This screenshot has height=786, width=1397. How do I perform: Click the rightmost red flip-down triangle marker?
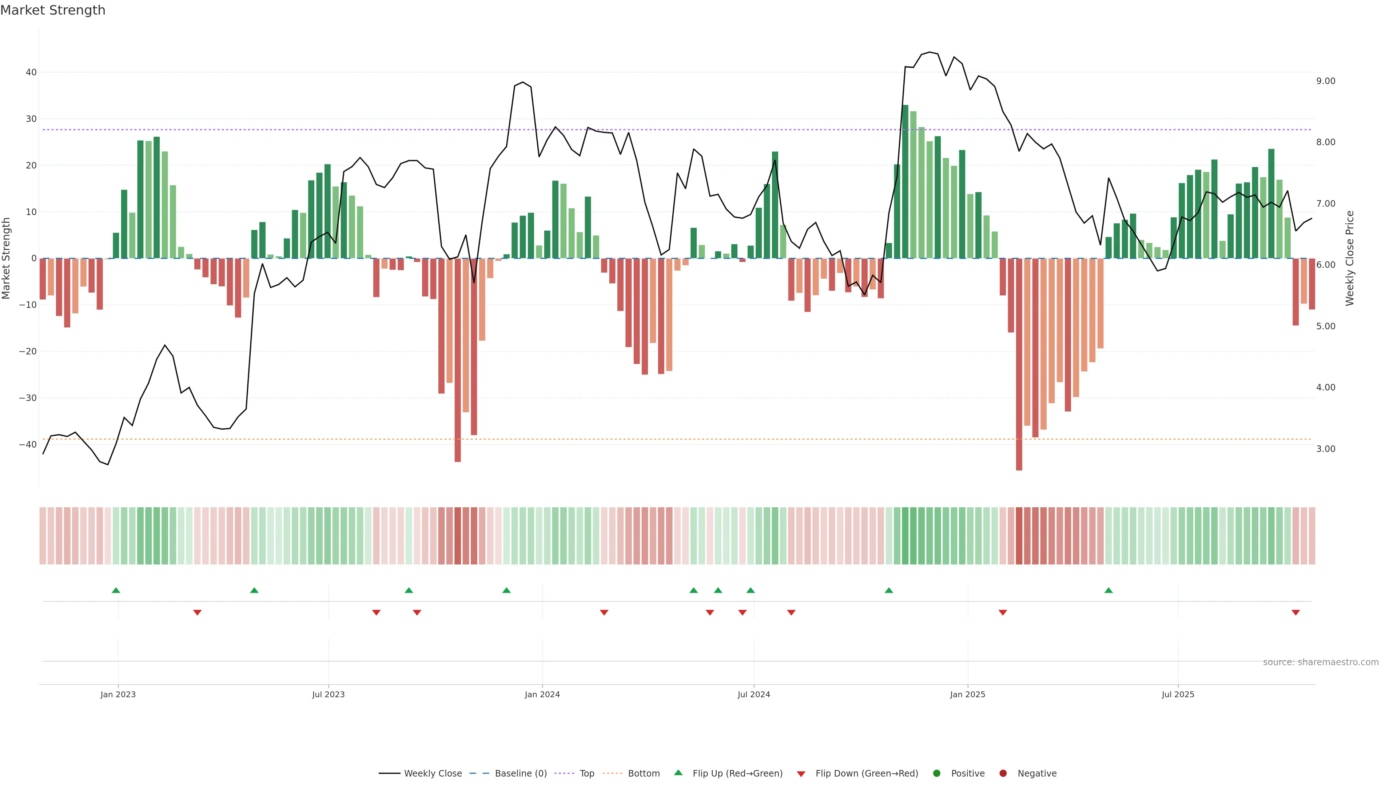click(1295, 612)
